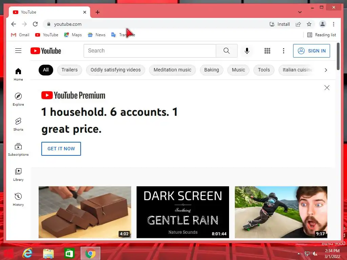Open the YouTube hamburger guide menu
This screenshot has height=260, width=347.
coord(18,51)
